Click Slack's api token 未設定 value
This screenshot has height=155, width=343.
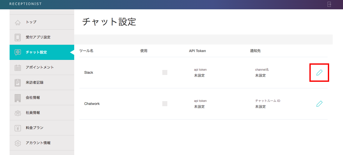199,75
